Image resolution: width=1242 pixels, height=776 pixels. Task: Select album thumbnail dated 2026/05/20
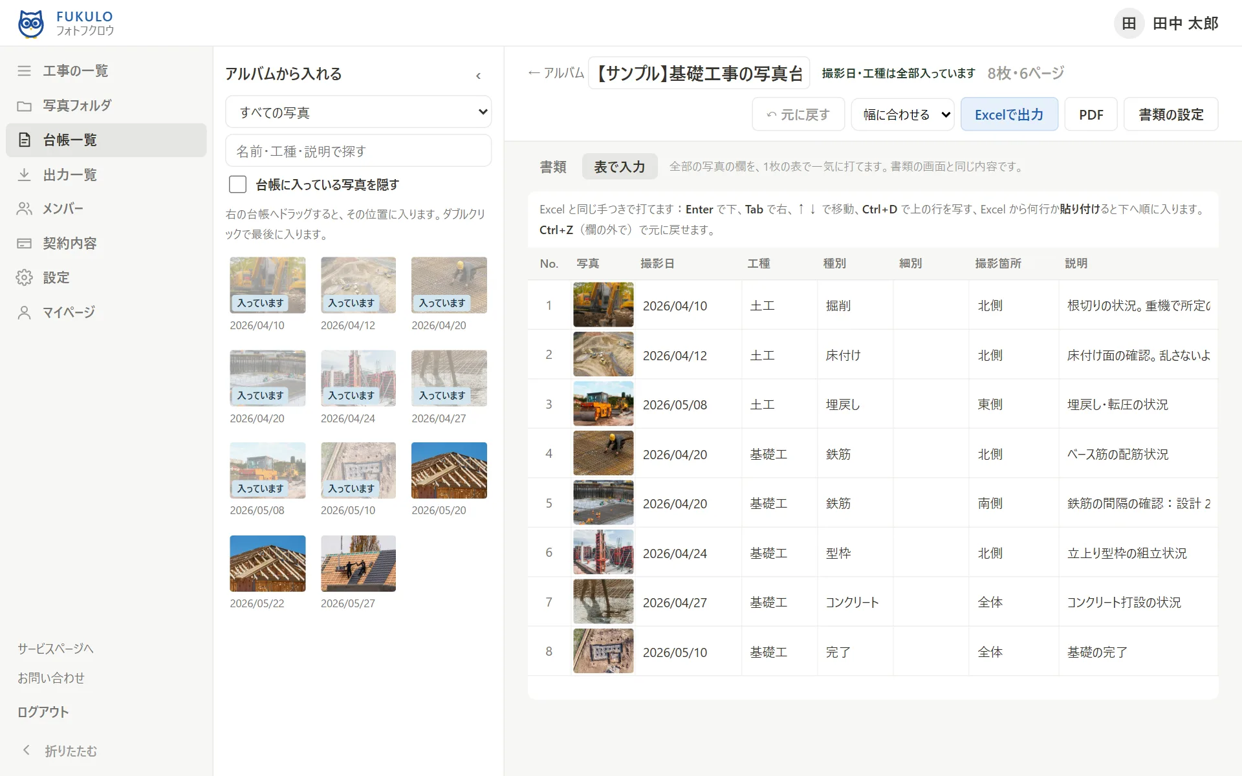pos(449,470)
